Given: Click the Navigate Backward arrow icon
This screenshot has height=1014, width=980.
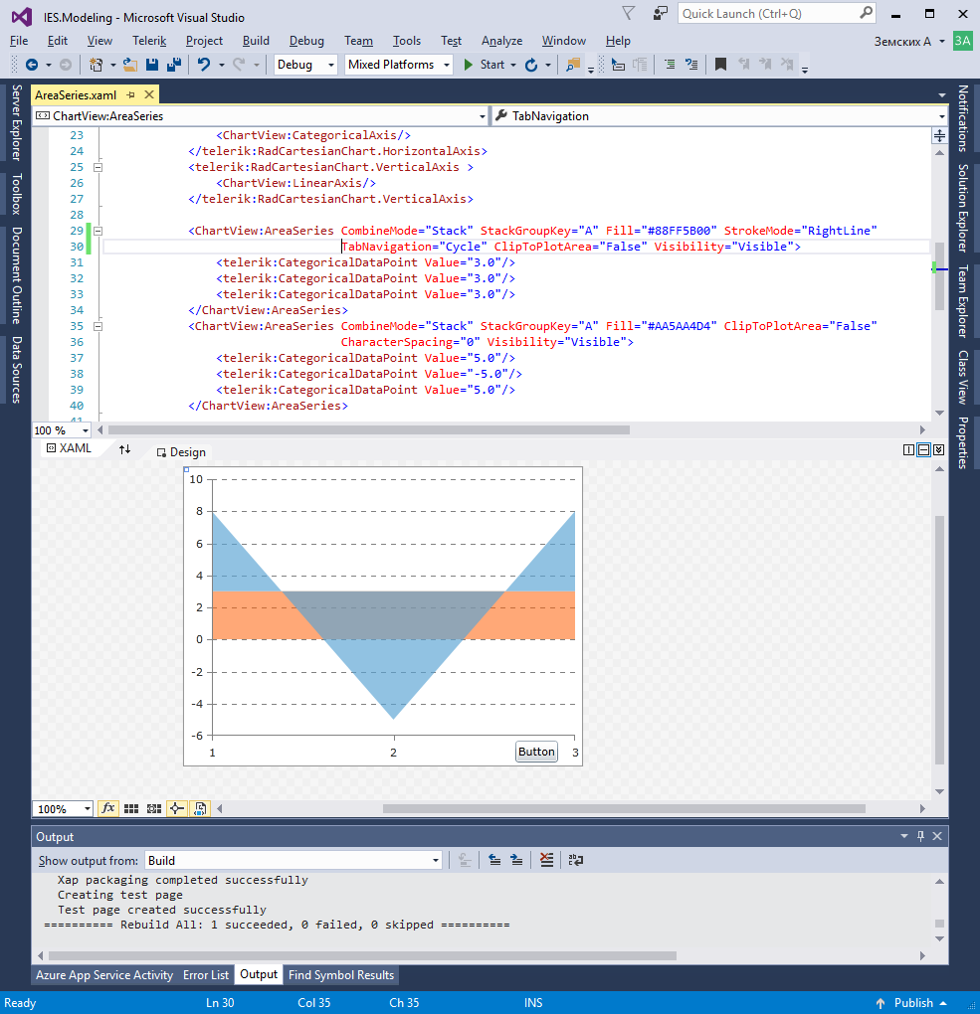Looking at the screenshot, I should [32, 65].
